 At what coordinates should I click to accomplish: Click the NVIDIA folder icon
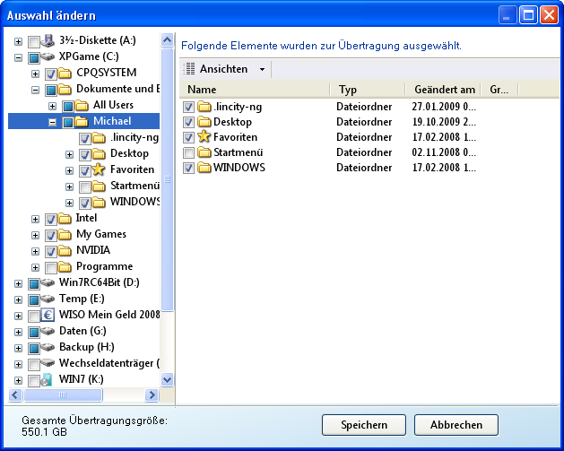pos(65,251)
